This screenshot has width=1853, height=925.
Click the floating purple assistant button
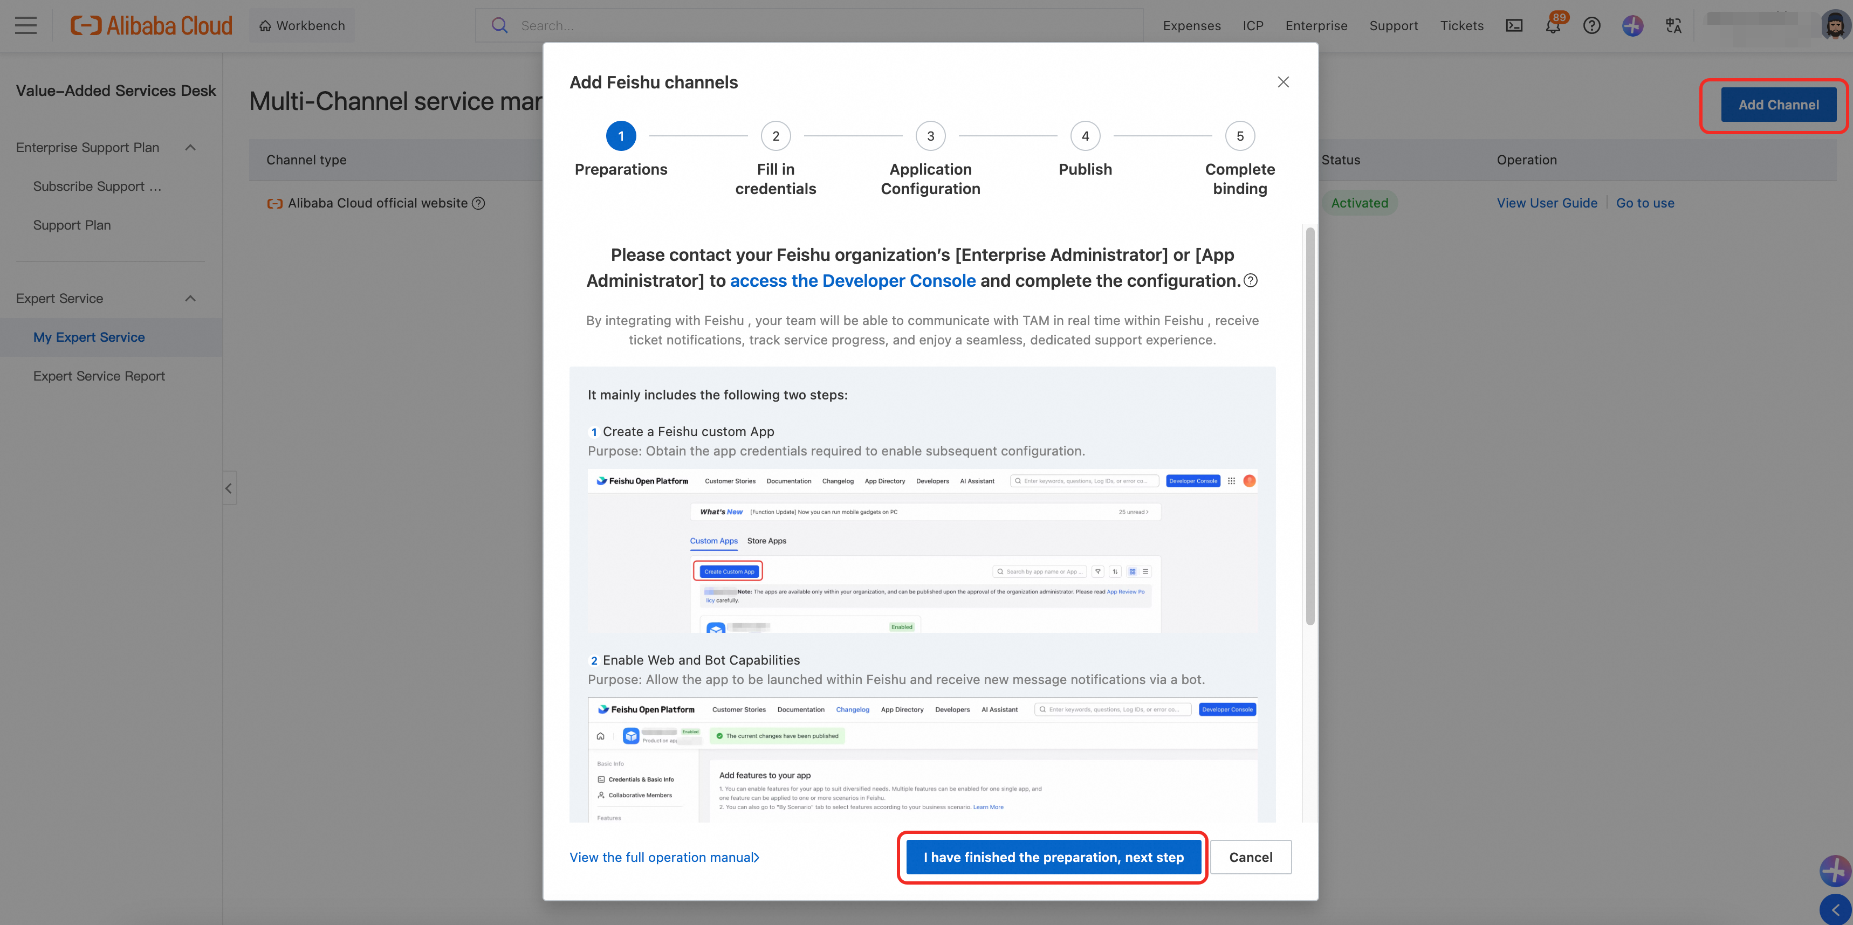(x=1835, y=871)
